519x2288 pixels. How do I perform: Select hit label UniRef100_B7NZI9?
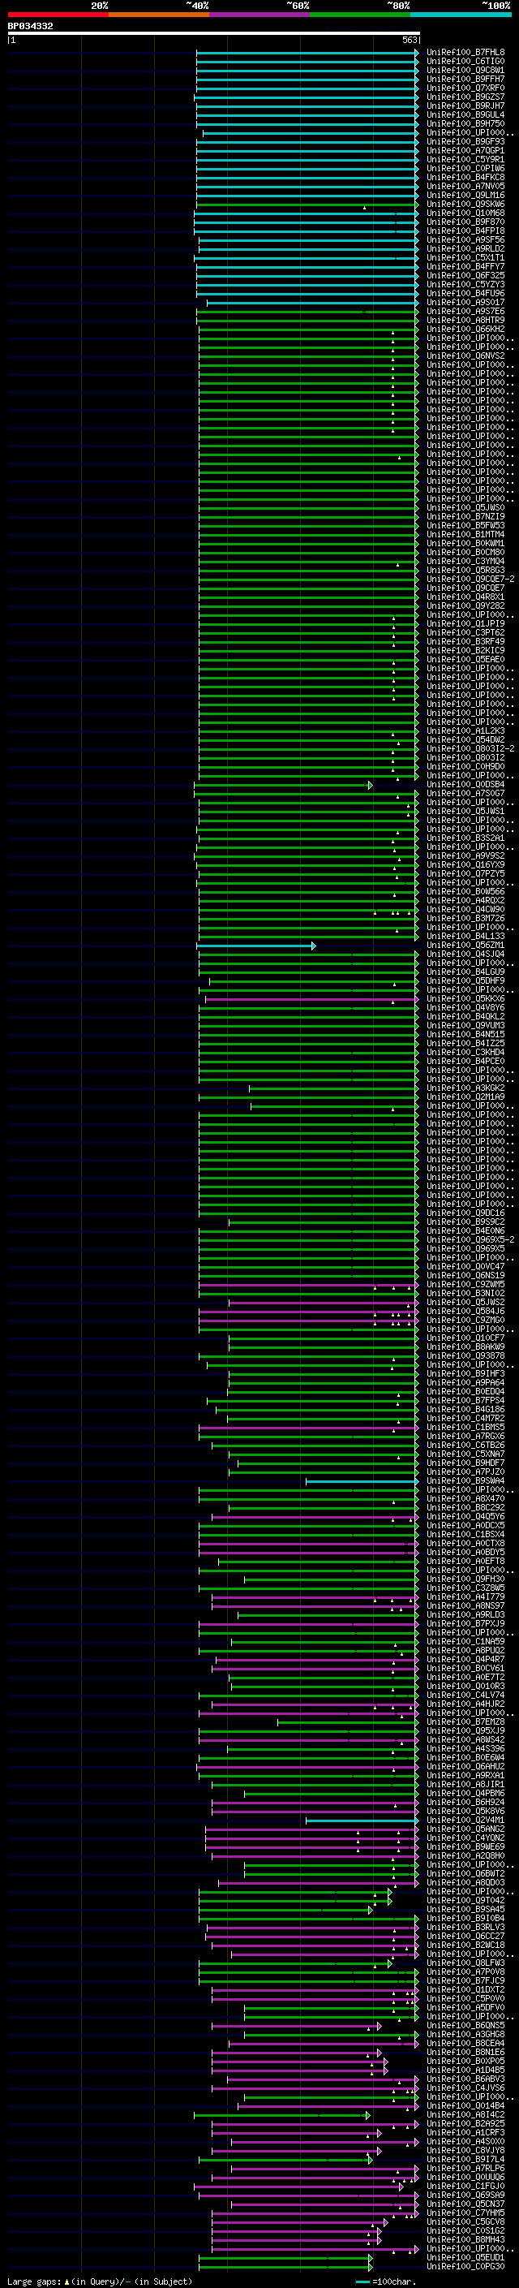coord(465,517)
